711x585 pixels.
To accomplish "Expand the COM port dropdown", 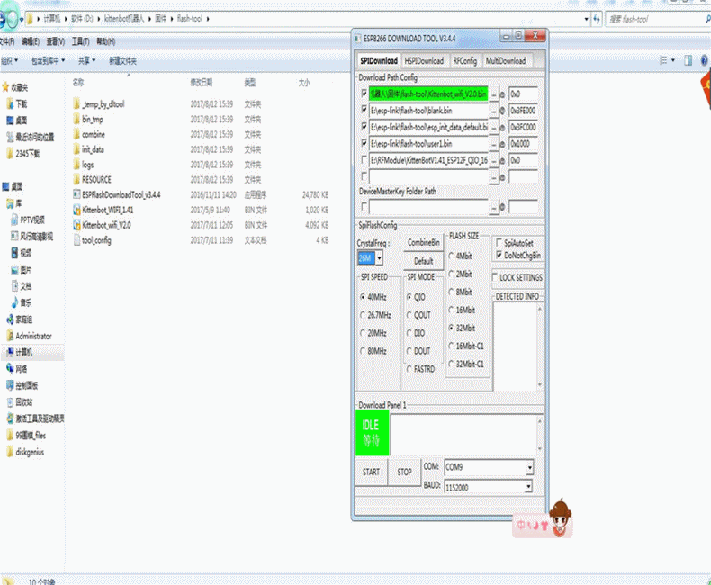I will [x=529, y=468].
